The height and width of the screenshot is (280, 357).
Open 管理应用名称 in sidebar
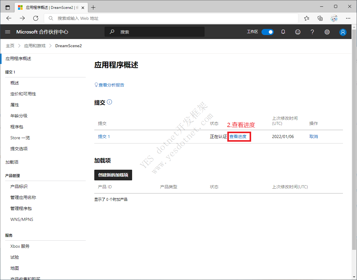(x=23, y=197)
